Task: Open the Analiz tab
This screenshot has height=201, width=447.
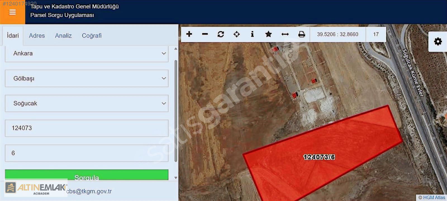Action: (63, 36)
